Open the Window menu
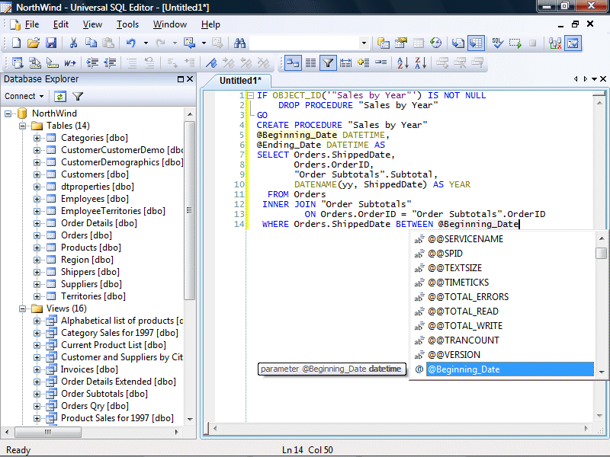Screen dimensions: 610x457 point(169,24)
